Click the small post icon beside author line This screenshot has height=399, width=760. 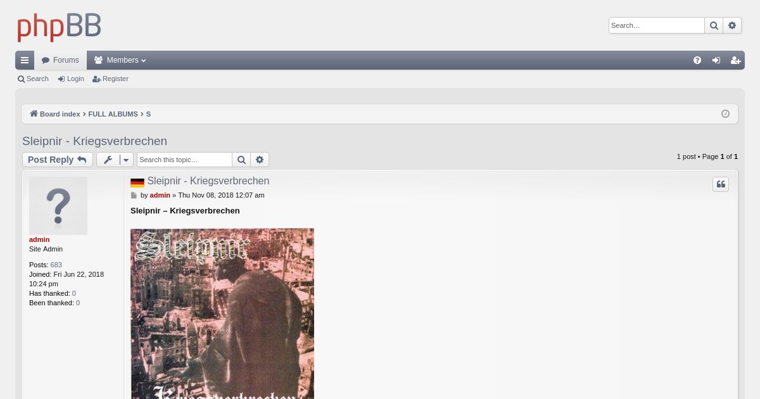(x=134, y=196)
